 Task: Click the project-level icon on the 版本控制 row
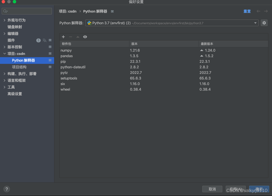50,47
